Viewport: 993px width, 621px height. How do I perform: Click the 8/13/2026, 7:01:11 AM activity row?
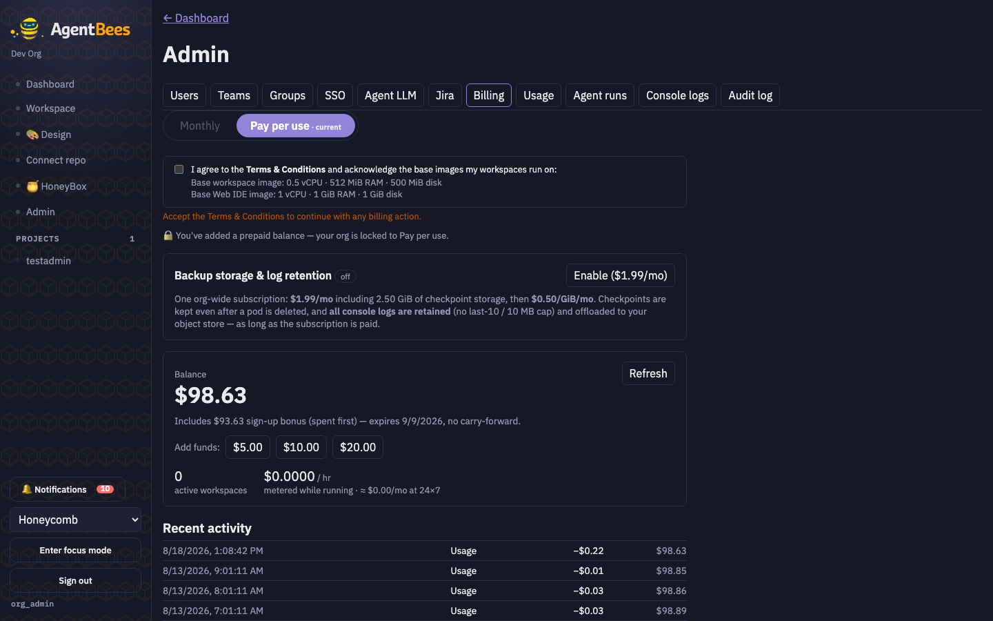click(x=425, y=611)
